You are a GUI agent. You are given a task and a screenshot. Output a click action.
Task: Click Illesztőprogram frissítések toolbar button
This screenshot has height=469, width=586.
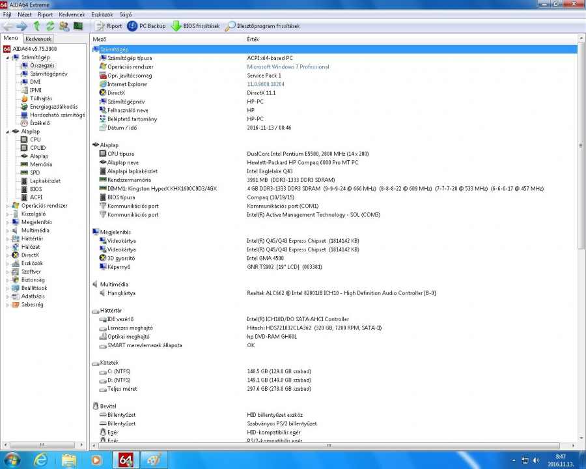[262, 26]
